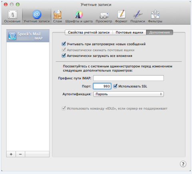Viewport: 192px width, 174px height.
Task: Switch to Почтовые ящики tab
Action: tap(129, 32)
